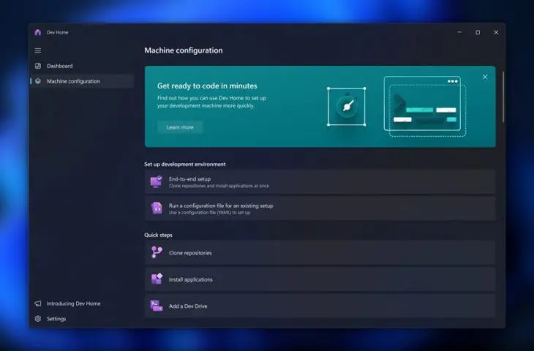Click the vertical scrollbar thumb
Screen dimensions: 534x351
pos(503,97)
